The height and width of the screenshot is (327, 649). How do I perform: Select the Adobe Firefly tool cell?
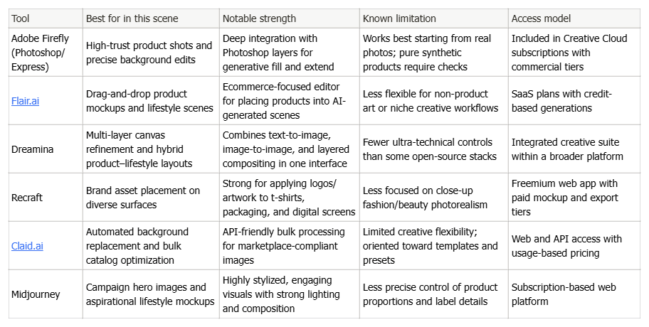[46, 53]
